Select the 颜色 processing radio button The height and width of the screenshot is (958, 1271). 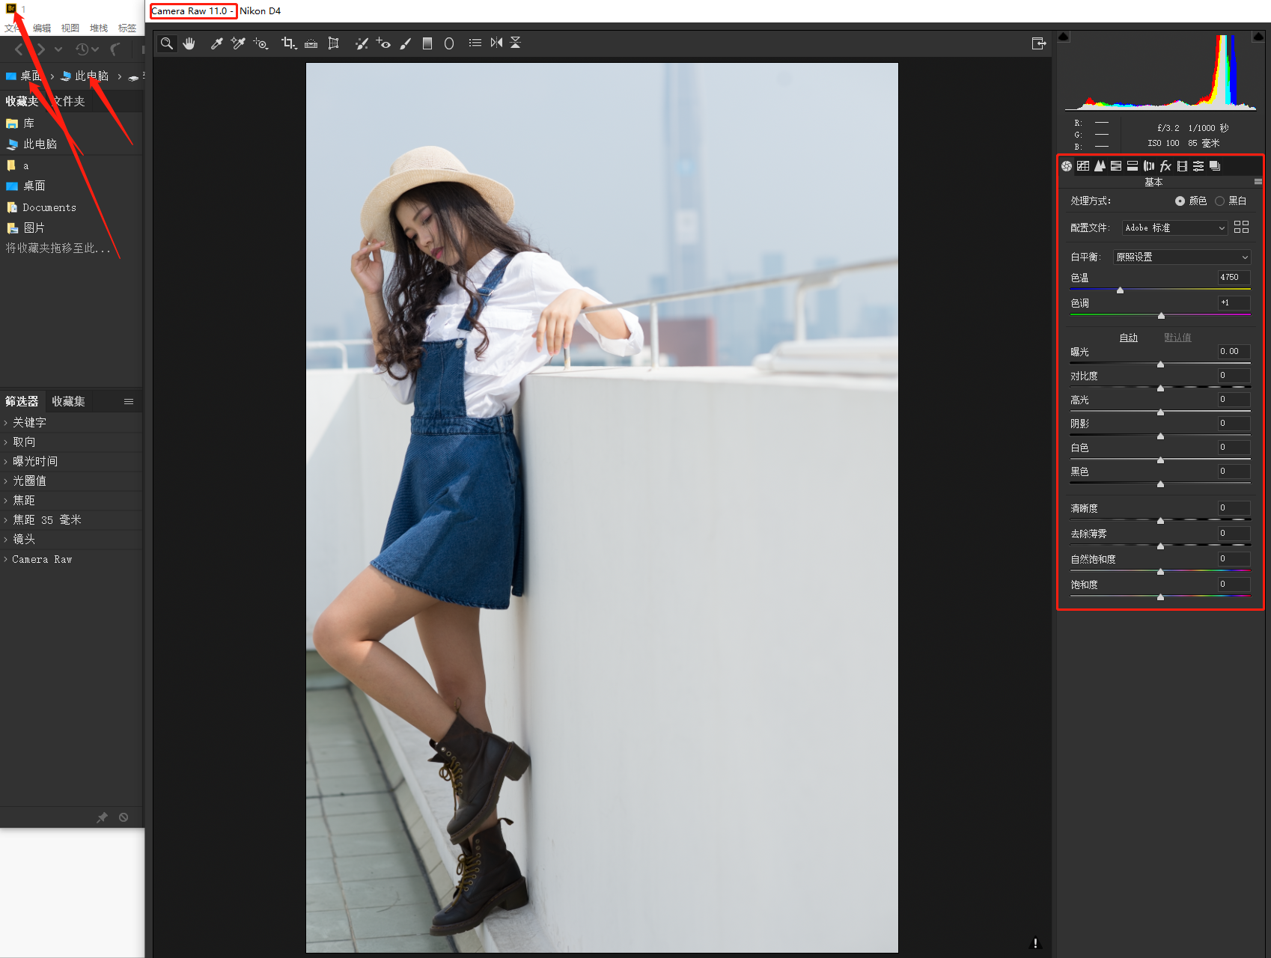(1180, 201)
